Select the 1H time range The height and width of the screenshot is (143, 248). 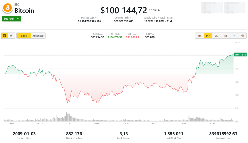tap(199, 36)
